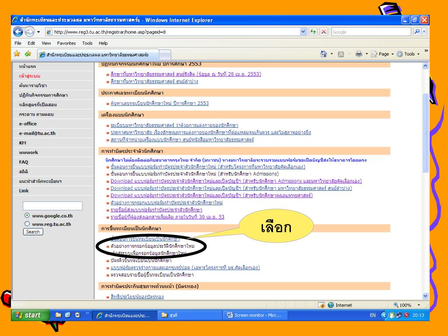This screenshot has height=336, width=448.
Task: Open the FAQ sidebar link
Action: pos(24,162)
